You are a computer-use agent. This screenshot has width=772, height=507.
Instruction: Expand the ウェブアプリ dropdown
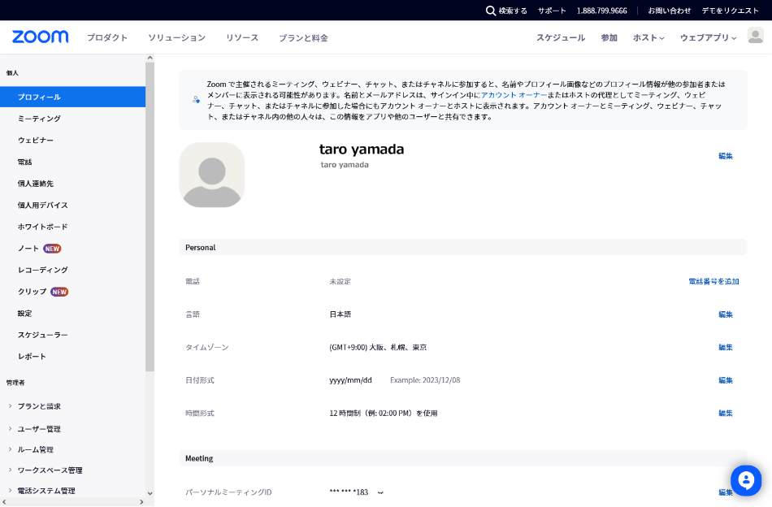(708, 38)
